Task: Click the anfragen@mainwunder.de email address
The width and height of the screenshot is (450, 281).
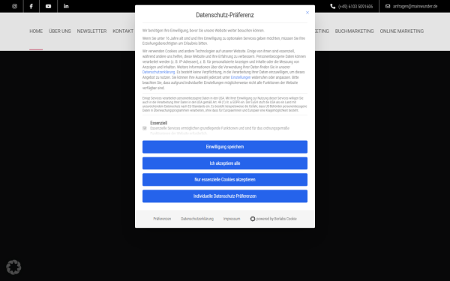Action: tap(415, 6)
